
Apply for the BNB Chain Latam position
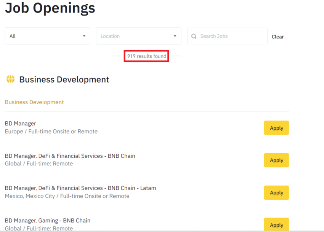(276, 192)
